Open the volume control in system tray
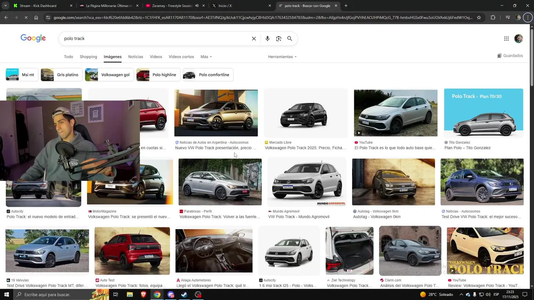This screenshot has height=300, width=534. (x=488, y=295)
